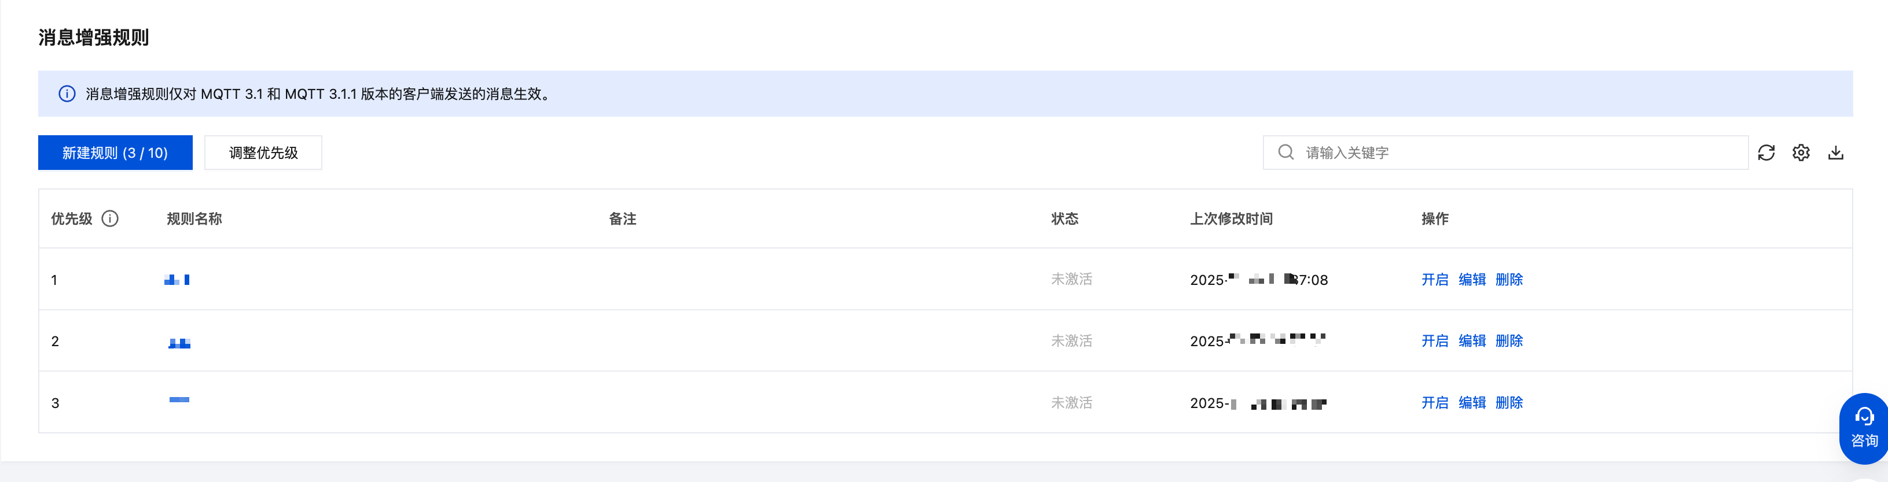
Task: Click the info icon in MQTT notice
Action: [67, 94]
